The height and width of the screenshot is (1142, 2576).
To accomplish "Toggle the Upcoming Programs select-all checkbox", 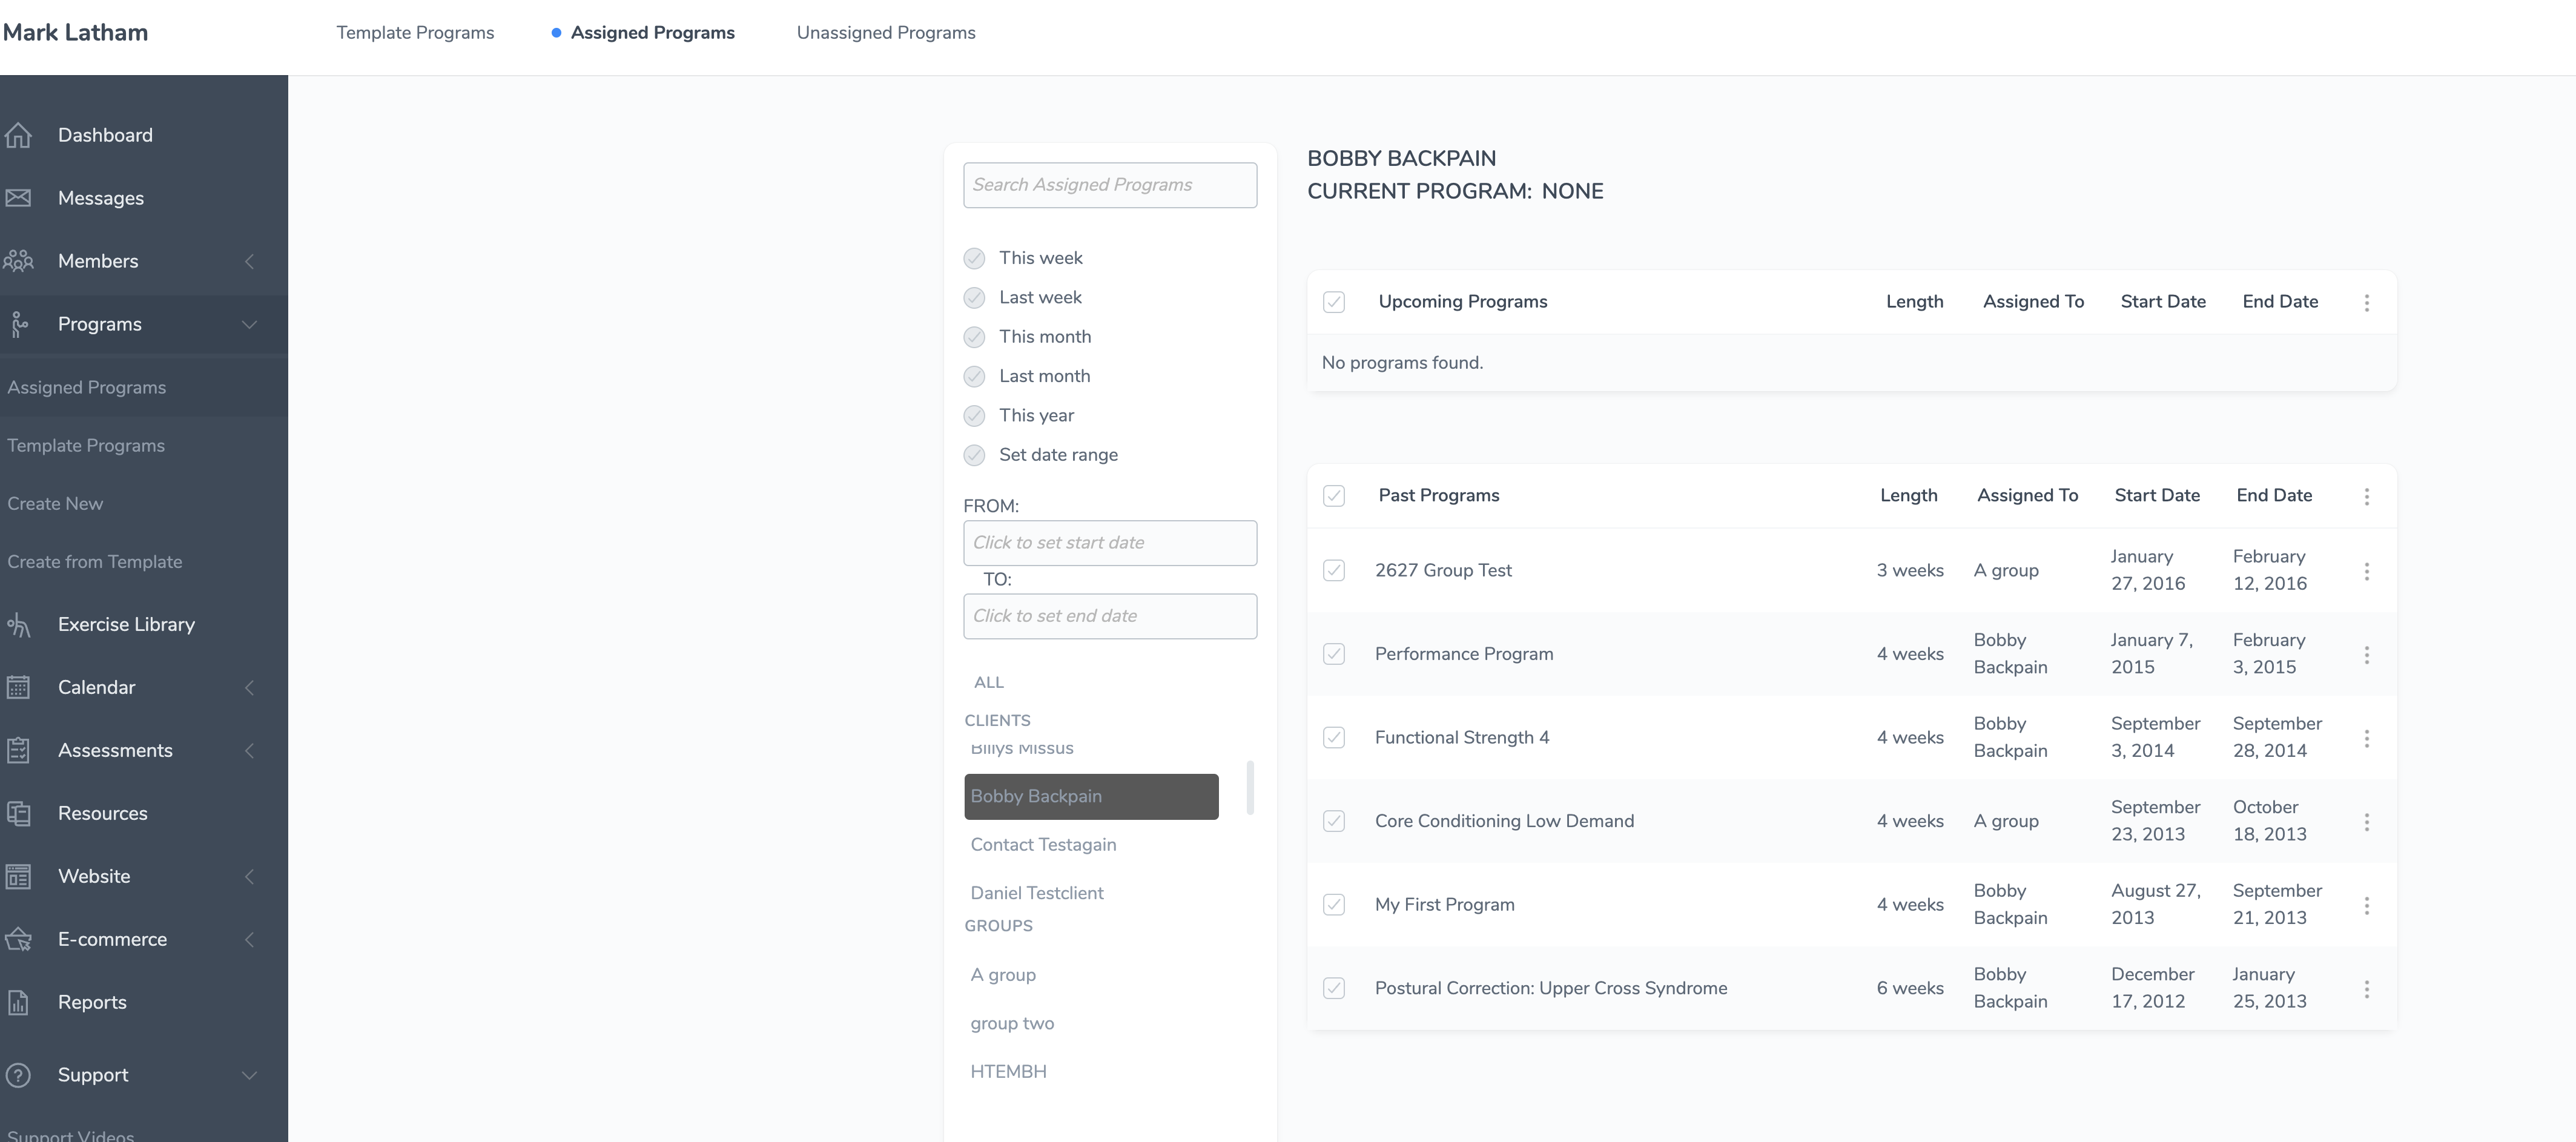I will pyautogui.click(x=1334, y=302).
